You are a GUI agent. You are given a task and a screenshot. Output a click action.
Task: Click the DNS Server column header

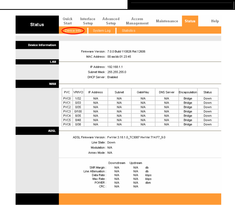[x=167, y=92]
